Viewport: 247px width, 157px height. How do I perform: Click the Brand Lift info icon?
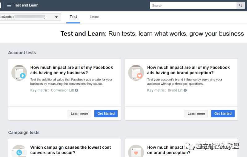[185, 90]
